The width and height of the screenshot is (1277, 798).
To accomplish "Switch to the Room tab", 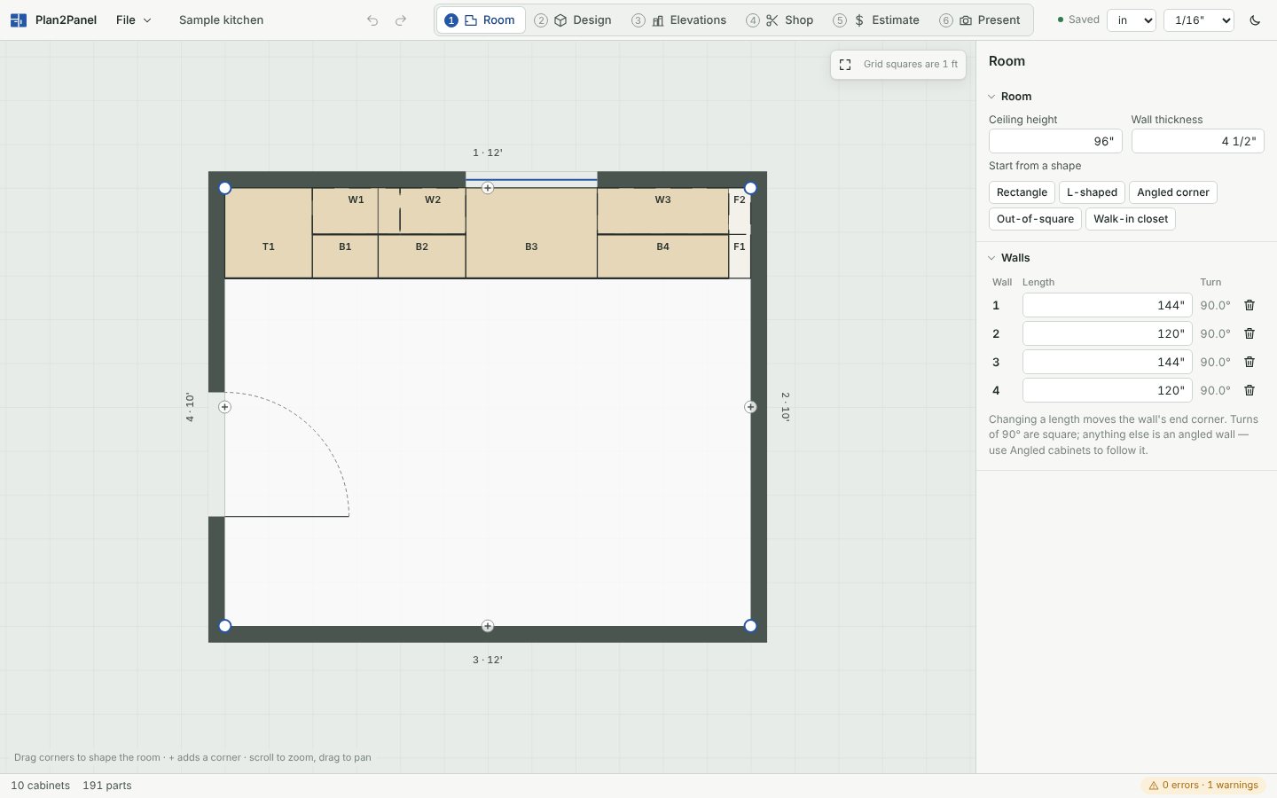I will tap(481, 20).
